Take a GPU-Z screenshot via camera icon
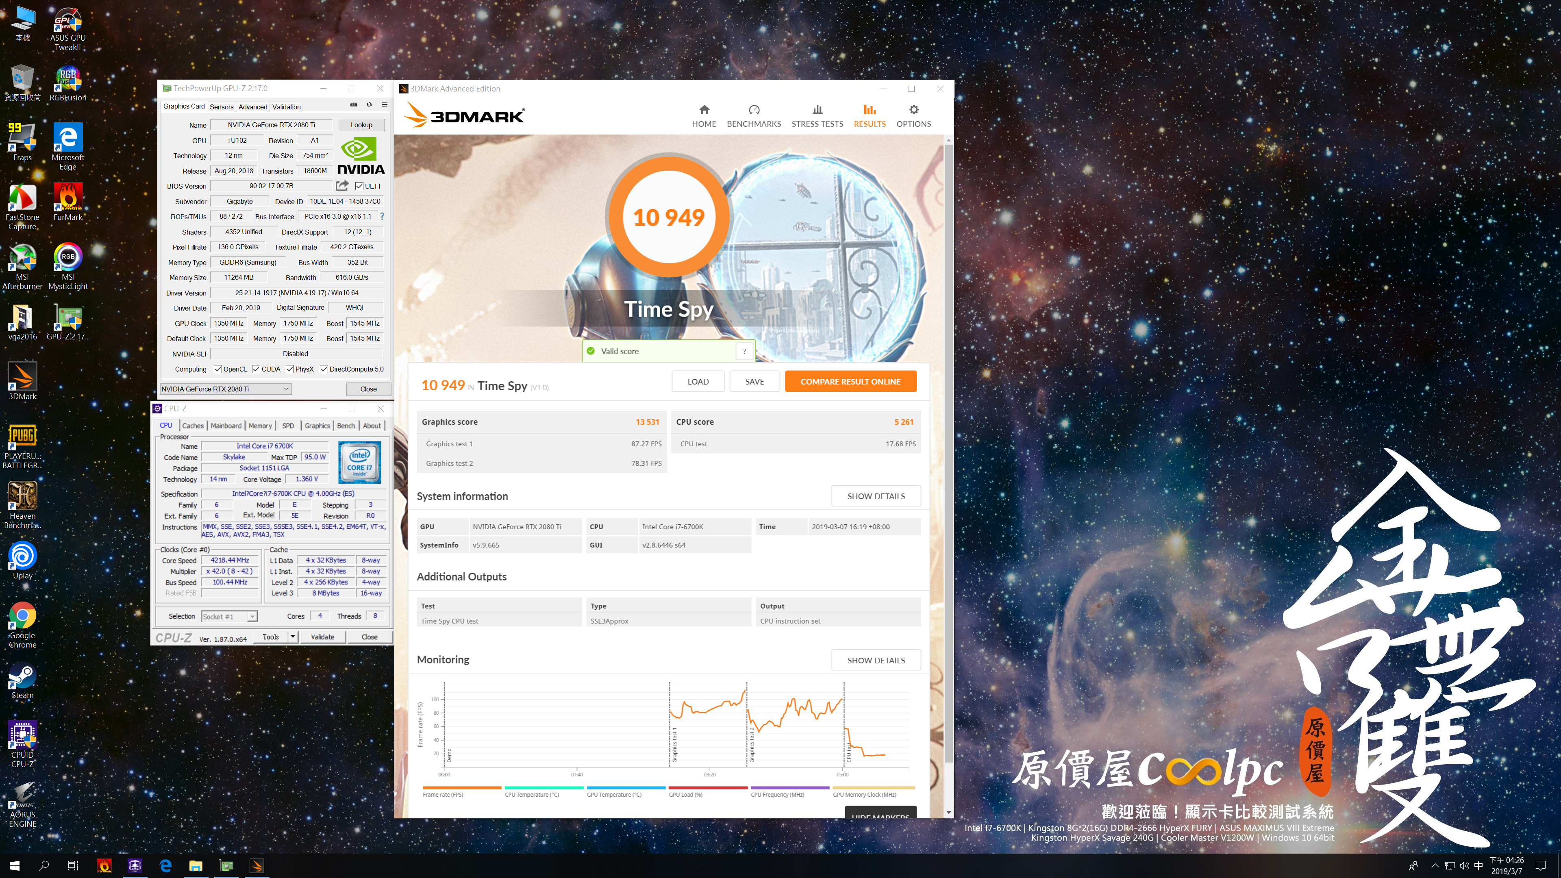Image resolution: width=1561 pixels, height=878 pixels. click(353, 105)
